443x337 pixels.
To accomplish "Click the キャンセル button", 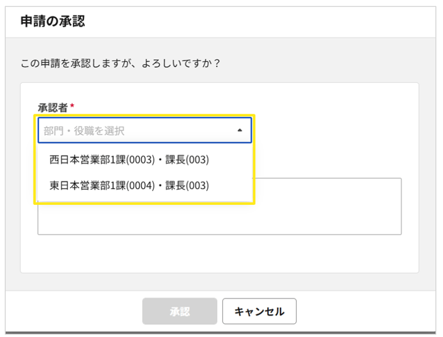I will click(259, 311).
